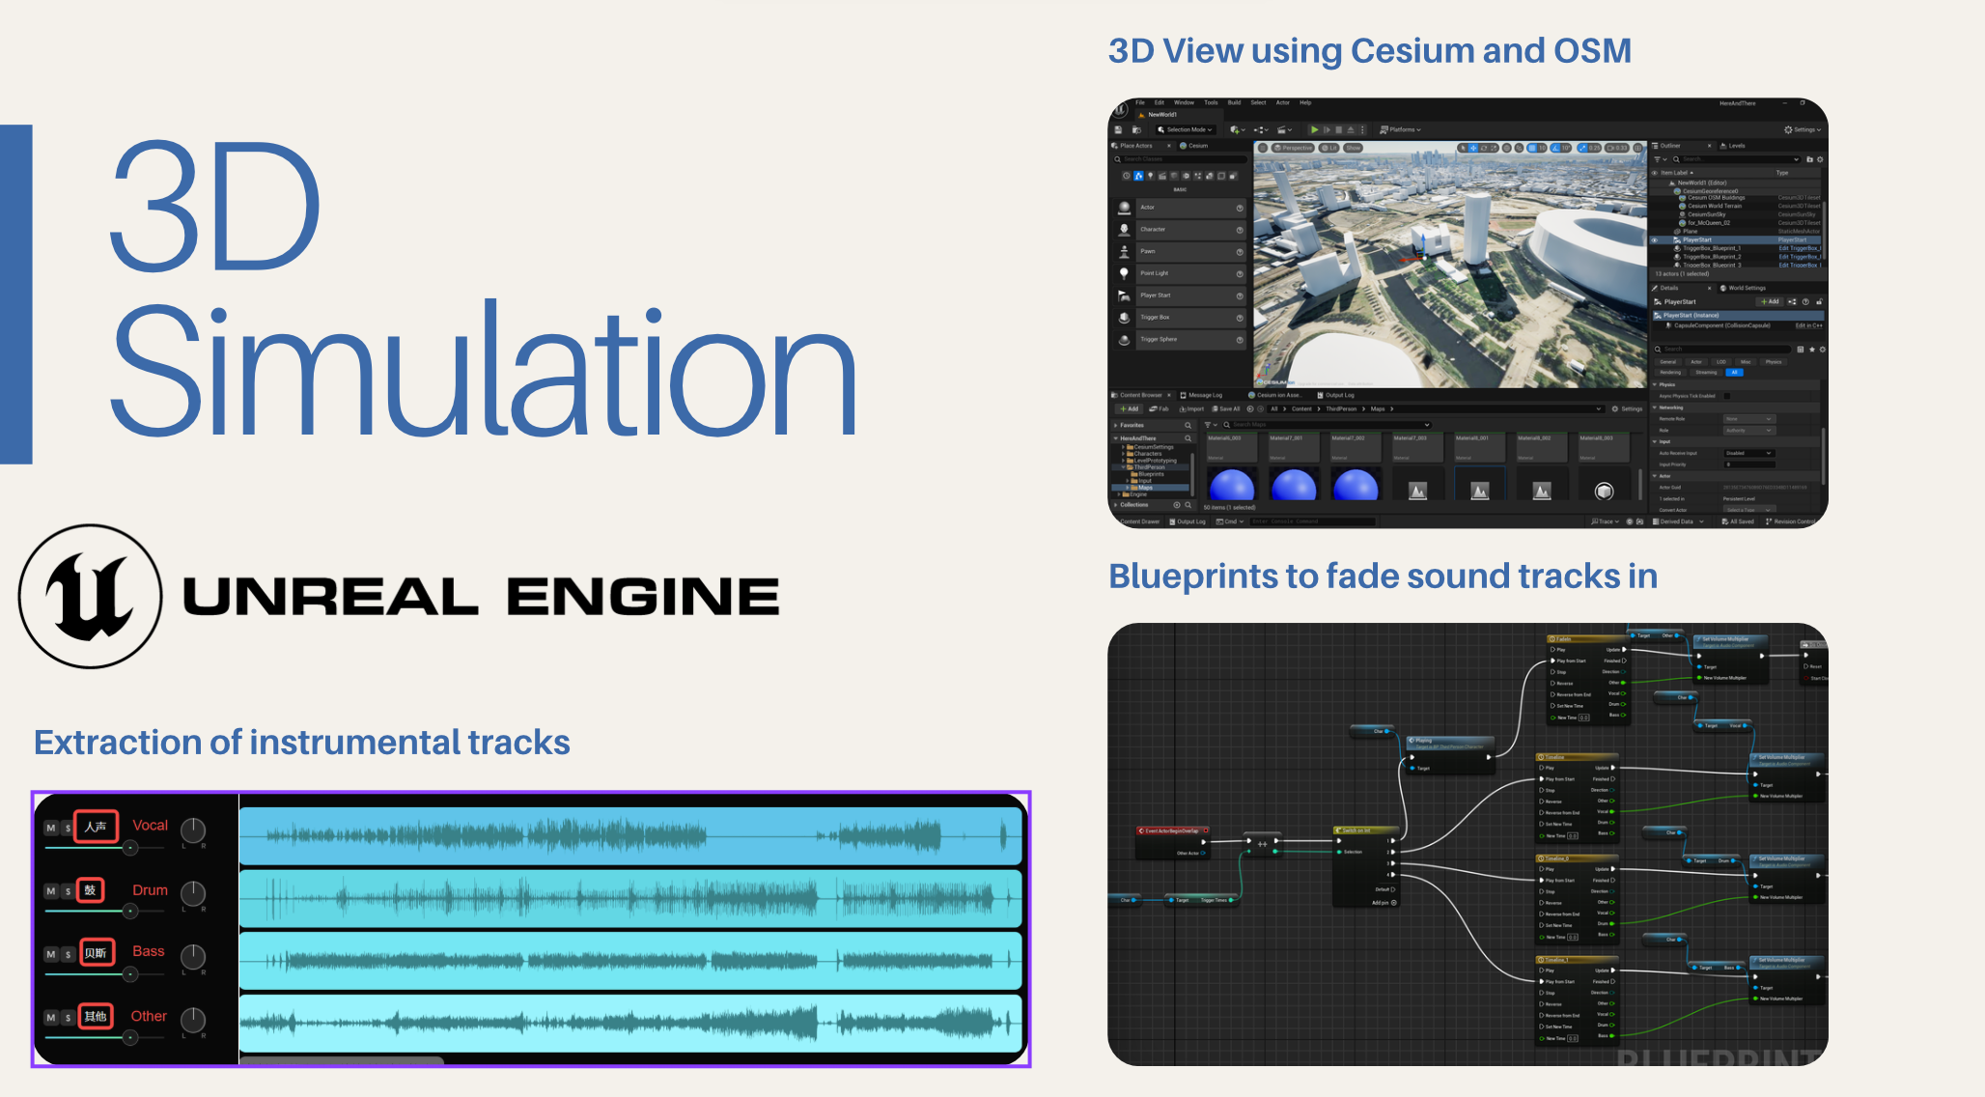Click the Translate gizmo icon in viewport

point(1472,148)
